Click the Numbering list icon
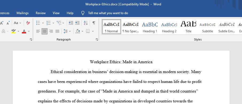The height and width of the screenshot is (104, 242). pos(49,23)
